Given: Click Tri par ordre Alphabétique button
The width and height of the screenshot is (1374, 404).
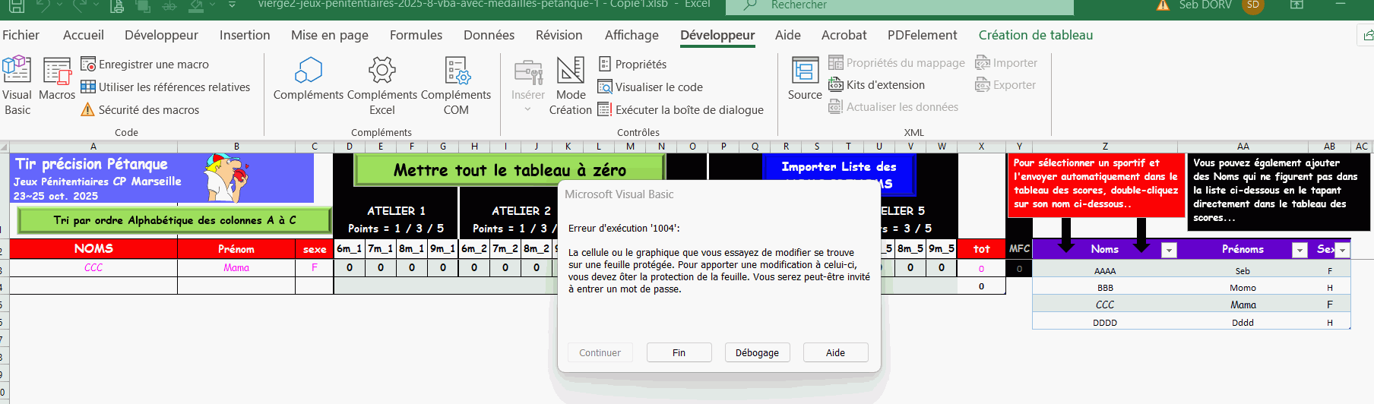Looking at the screenshot, I should click(x=175, y=220).
